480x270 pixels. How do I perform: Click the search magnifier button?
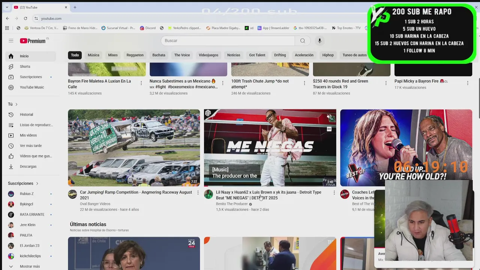[303, 40]
